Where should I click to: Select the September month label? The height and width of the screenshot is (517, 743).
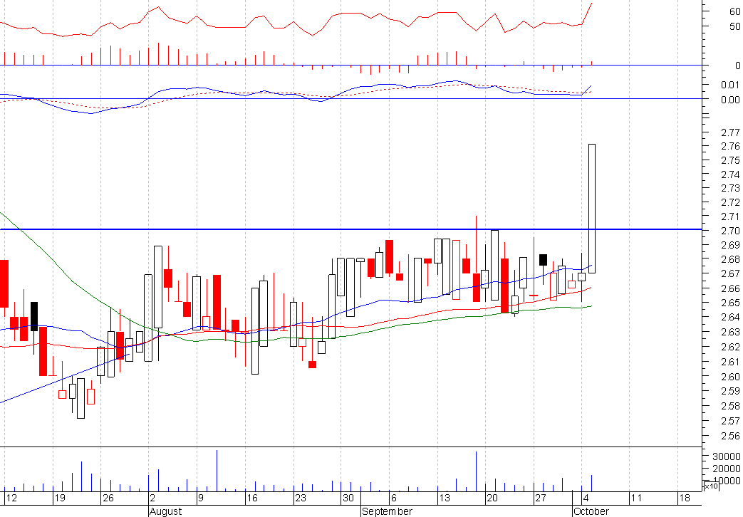[387, 511]
